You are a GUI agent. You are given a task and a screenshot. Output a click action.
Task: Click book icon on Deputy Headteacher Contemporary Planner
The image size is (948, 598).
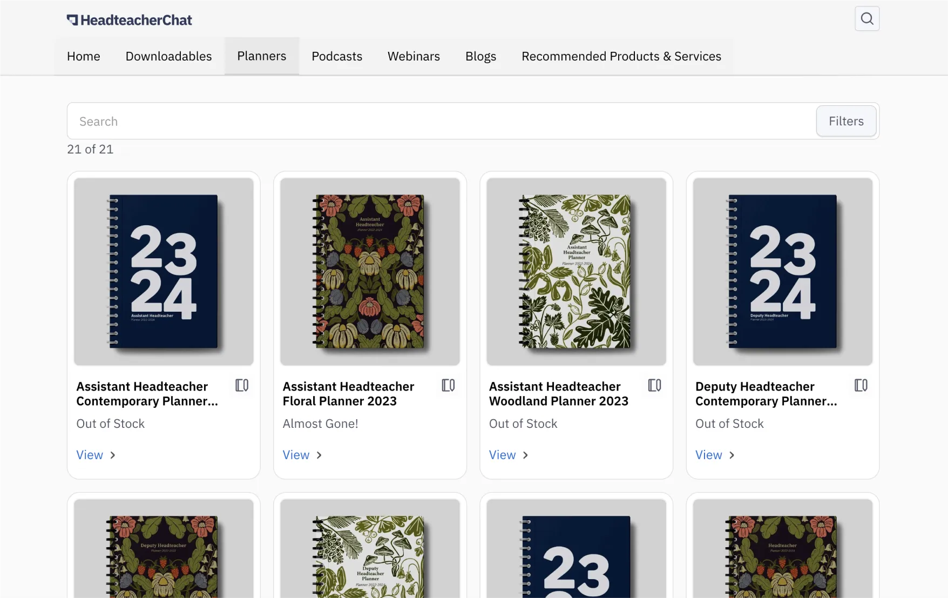point(861,385)
